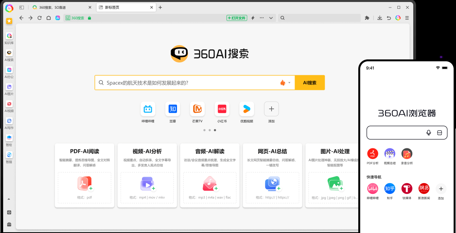Go forward with the forward arrow
The height and width of the screenshot is (233, 456).
coord(30,18)
